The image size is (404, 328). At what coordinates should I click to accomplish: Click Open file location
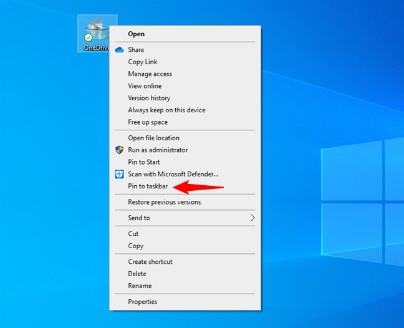(185, 138)
